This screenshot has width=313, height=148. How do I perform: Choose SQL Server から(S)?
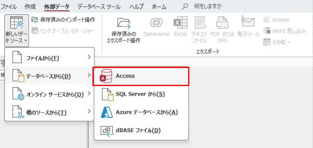[x=141, y=94]
